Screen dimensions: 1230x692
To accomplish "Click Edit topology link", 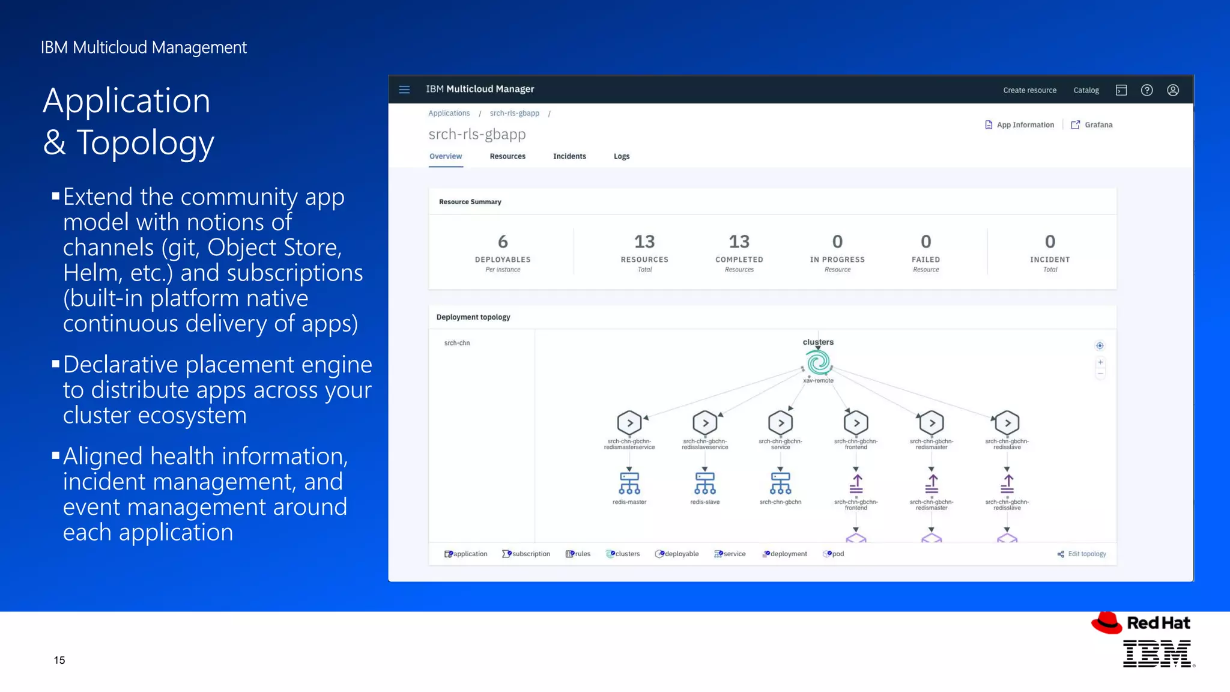I will (x=1082, y=554).
